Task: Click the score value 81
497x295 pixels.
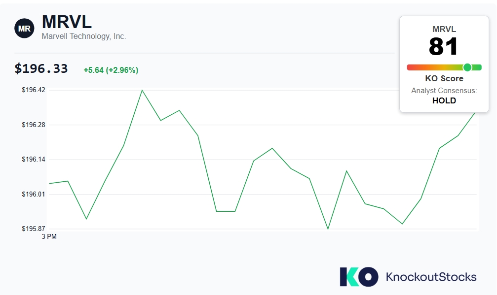Action: pos(443,46)
